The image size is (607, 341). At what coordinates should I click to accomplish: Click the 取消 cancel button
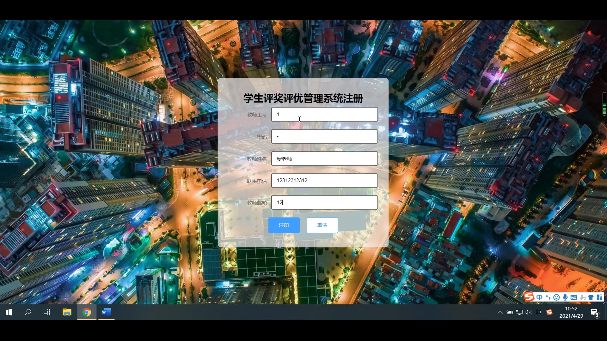click(322, 225)
